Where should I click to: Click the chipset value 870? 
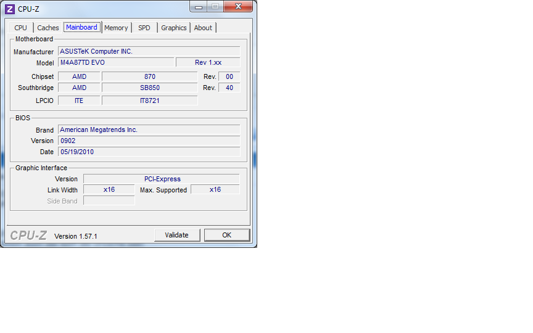(149, 77)
